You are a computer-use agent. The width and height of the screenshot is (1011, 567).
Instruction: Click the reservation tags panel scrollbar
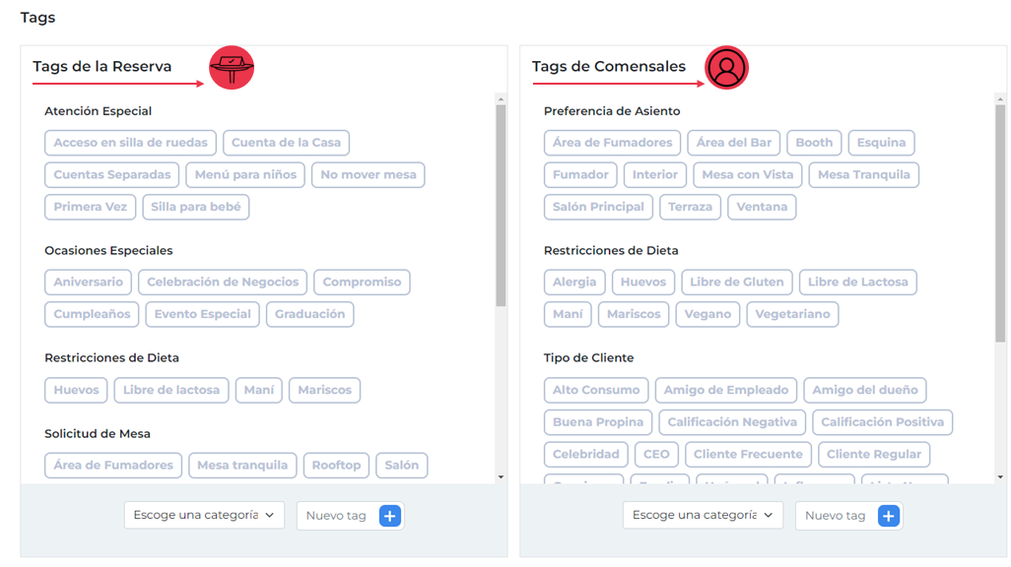[x=501, y=207]
